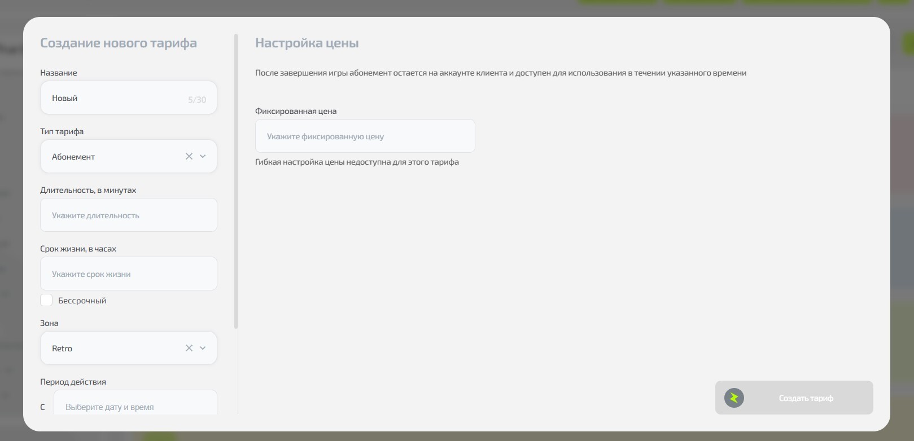Viewport: 914px width, 441px height.
Task: Click the Фиксированная цена label
Action: (296, 111)
